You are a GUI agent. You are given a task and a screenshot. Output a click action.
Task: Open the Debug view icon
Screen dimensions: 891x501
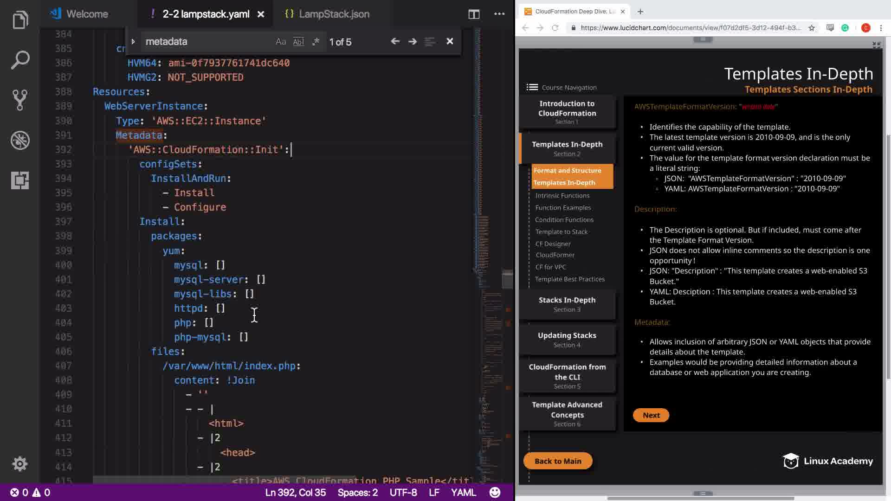[20, 140]
